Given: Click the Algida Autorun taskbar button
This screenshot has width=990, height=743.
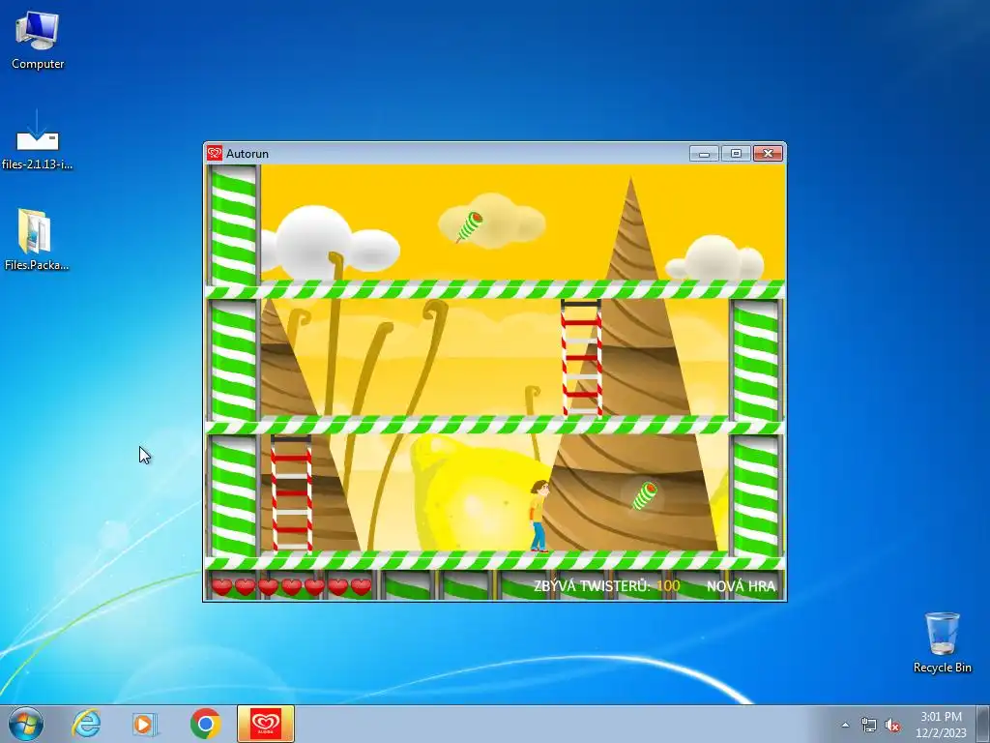Looking at the screenshot, I should (x=266, y=724).
